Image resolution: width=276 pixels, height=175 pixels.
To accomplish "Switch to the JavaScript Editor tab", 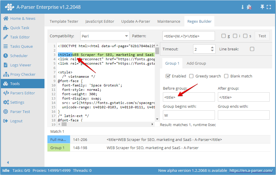I will pyautogui.click(x=99, y=21).
